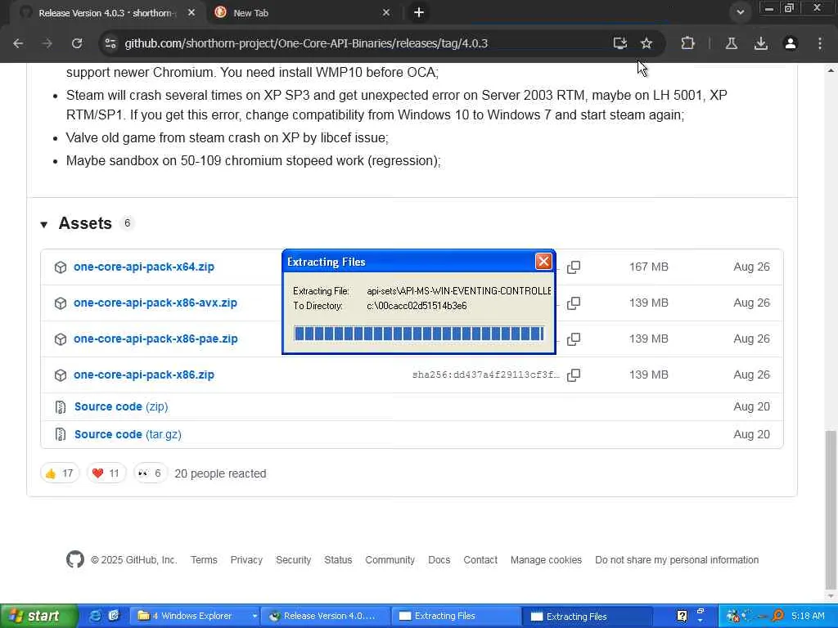Click the extraction progress bar
Screen dimensions: 838x628
coord(419,334)
